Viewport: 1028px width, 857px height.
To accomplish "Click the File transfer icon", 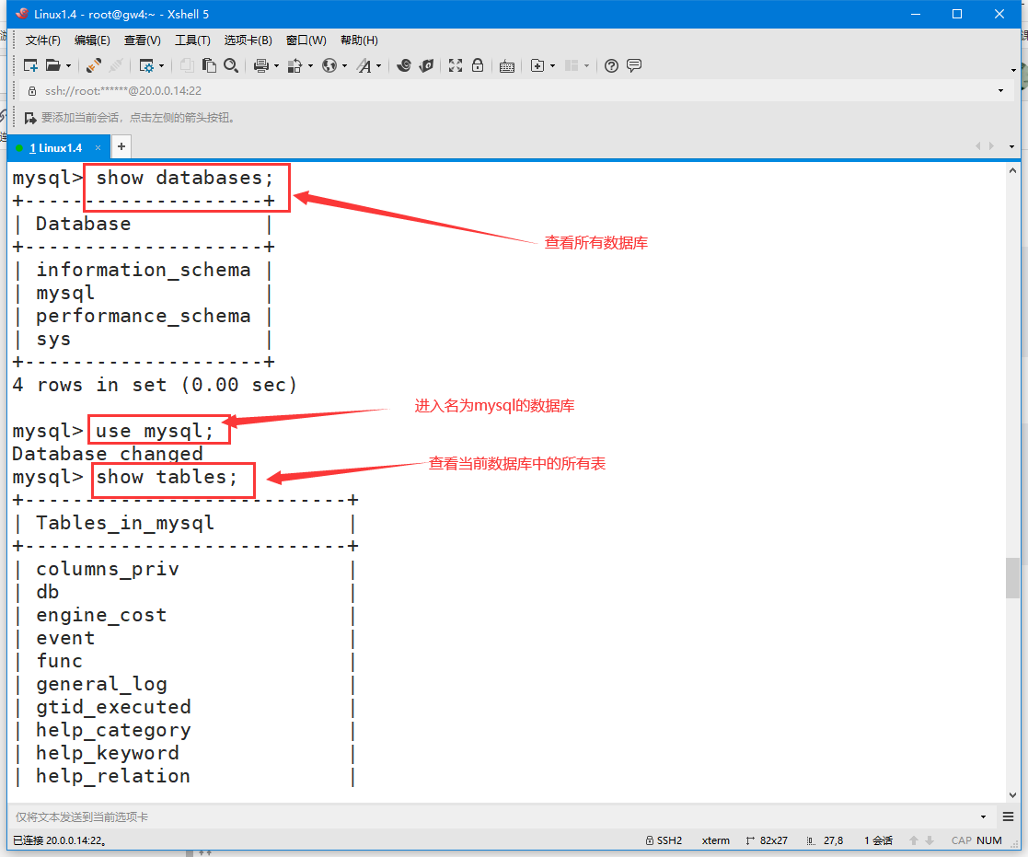I will [x=295, y=65].
